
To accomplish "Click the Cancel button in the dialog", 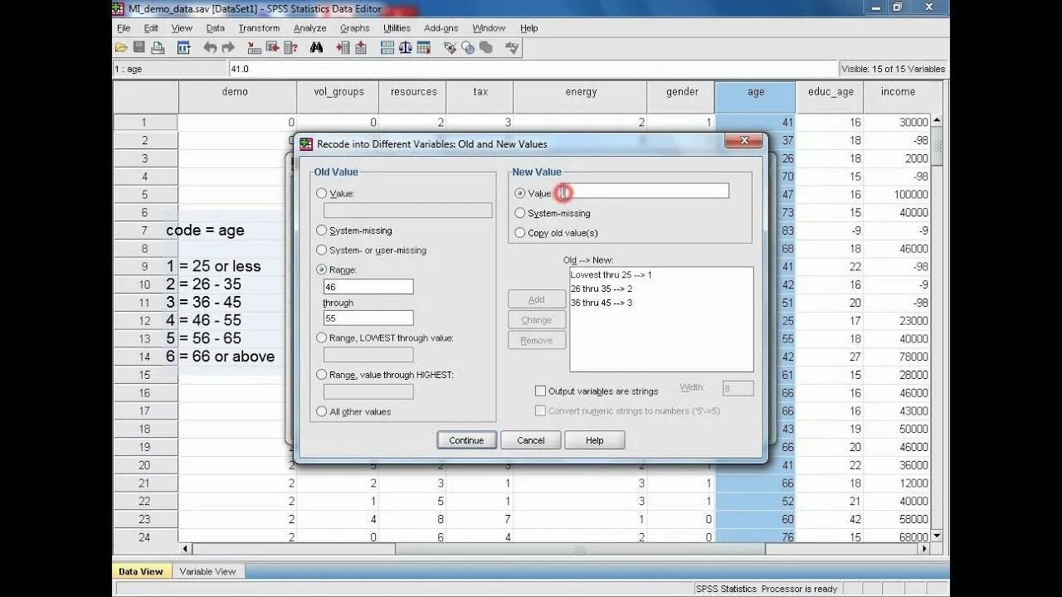I will (531, 440).
